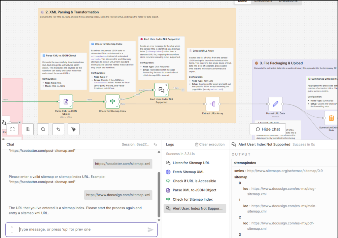
Task: Click the chat bubble icon beside Listen for Sitemap URL
Action: (168, 163)
